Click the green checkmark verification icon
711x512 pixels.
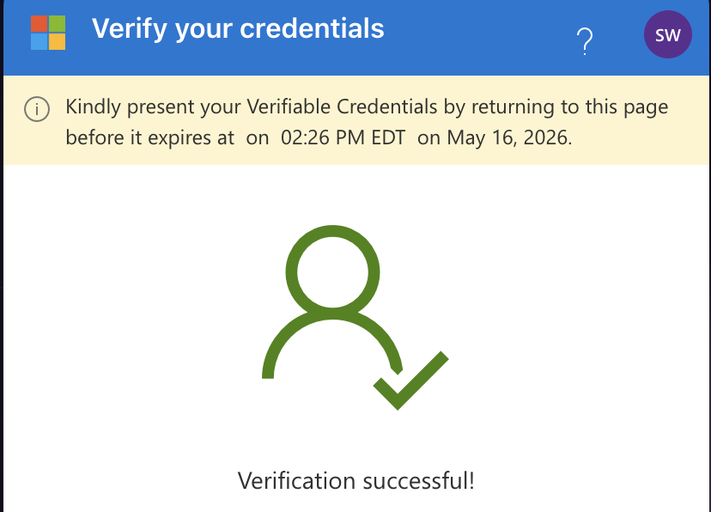[x=412, y=381]
